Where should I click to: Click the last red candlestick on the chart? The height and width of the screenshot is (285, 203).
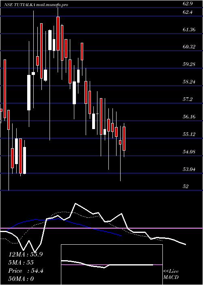124,138
